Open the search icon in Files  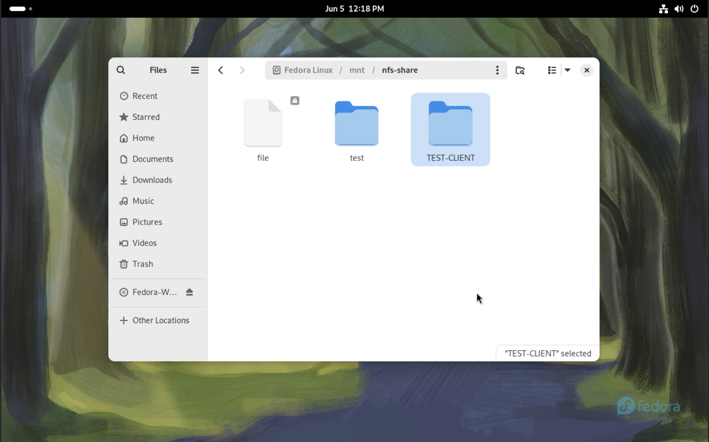[x=121, y=70]
